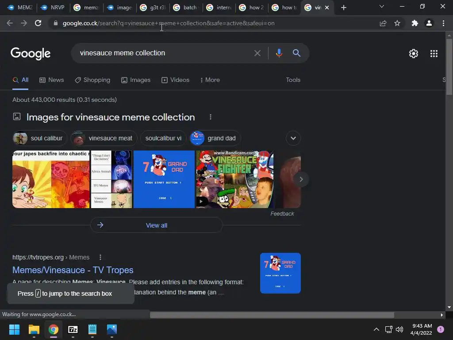Image resolution: width=453 pixels, height=340 pixels.
Task: Open the Google apps grid
Action: click(434, 54)
